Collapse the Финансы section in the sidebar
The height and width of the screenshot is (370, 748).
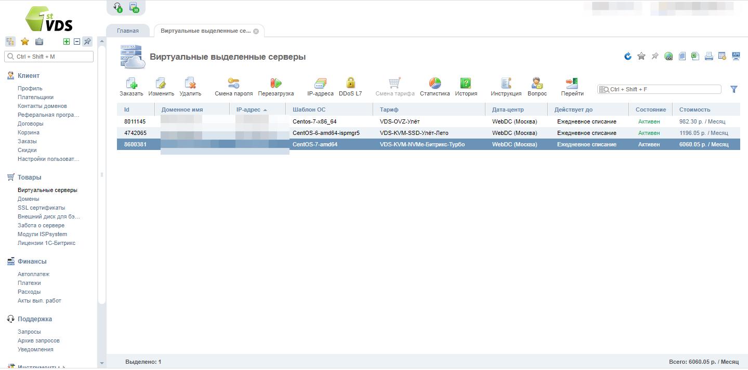(x=32, y=262)
